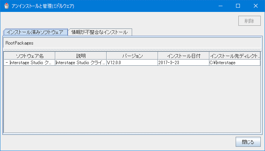265x151 pixels.
Task: Close the window with X button
Action: point(256,6)
